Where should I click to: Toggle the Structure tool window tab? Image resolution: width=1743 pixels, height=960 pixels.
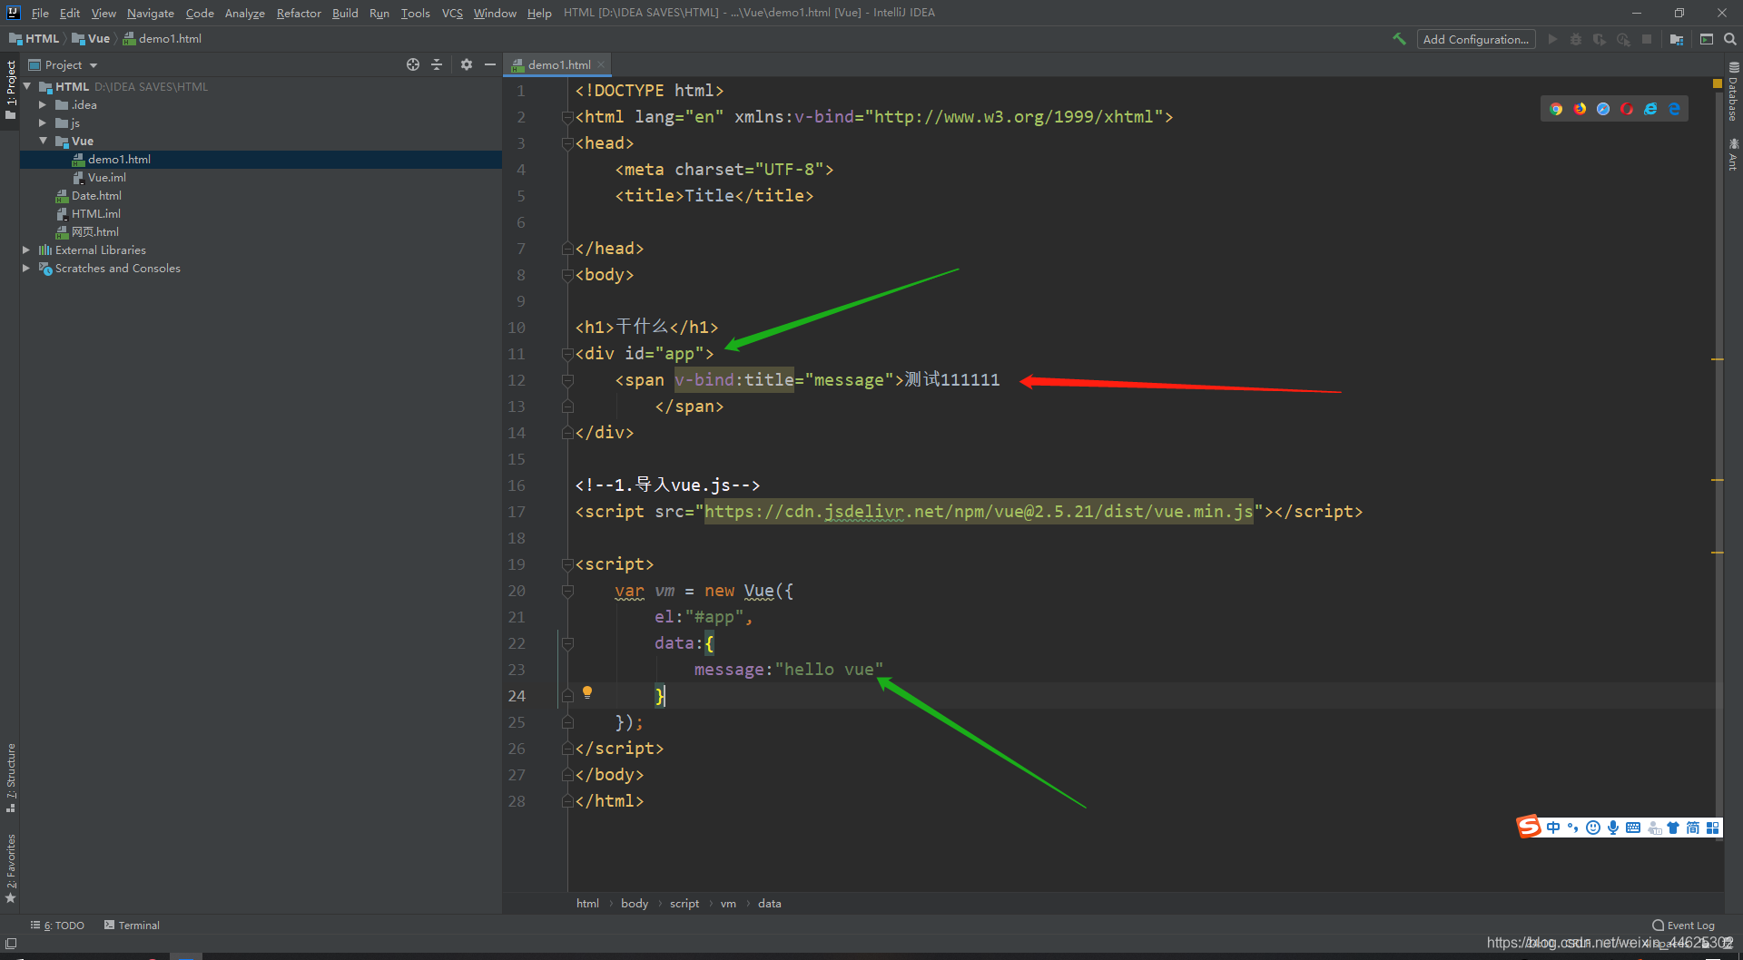(x=10, y=778)
